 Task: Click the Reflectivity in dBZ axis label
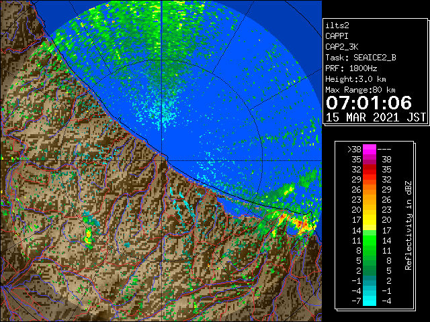(408, 225)
